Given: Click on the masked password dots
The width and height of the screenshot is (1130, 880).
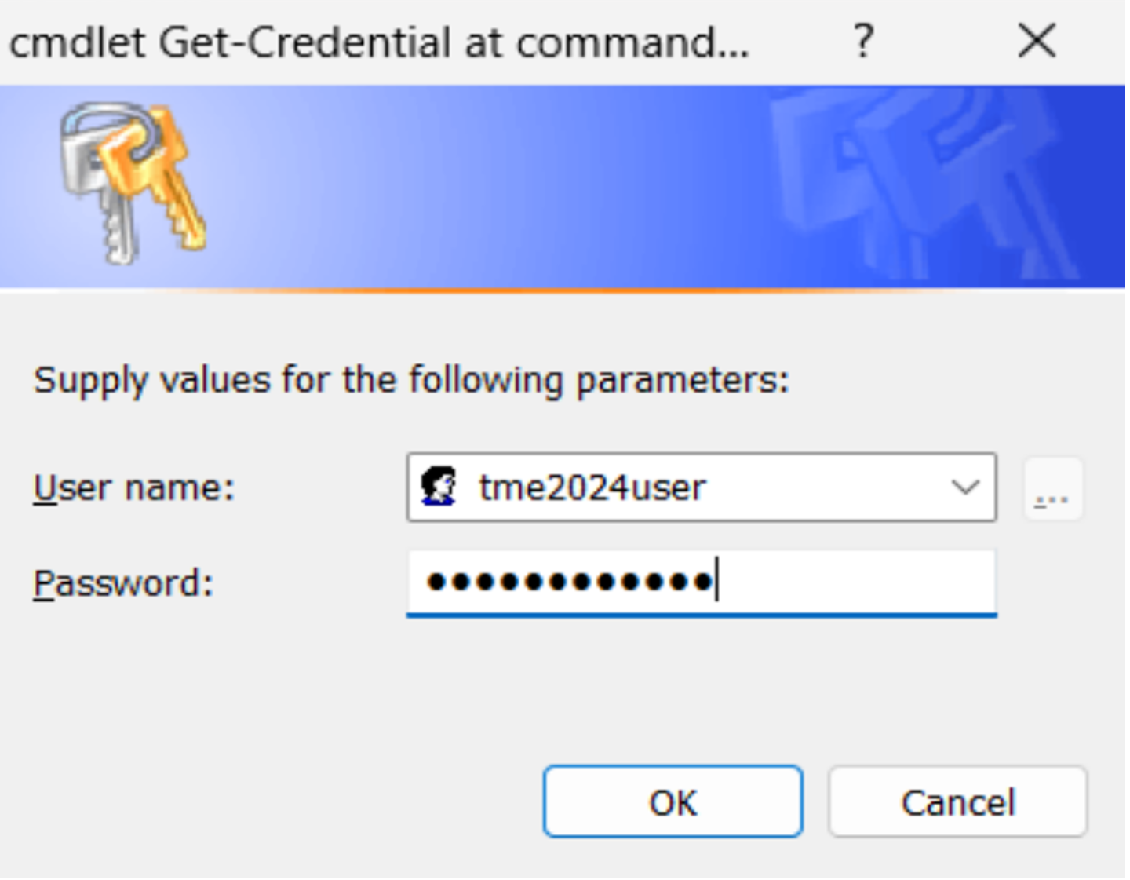Looking at the screenshot, I should pos(569,582).
